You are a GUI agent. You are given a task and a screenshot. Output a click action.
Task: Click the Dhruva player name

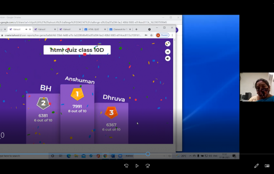tap(114, 98)
